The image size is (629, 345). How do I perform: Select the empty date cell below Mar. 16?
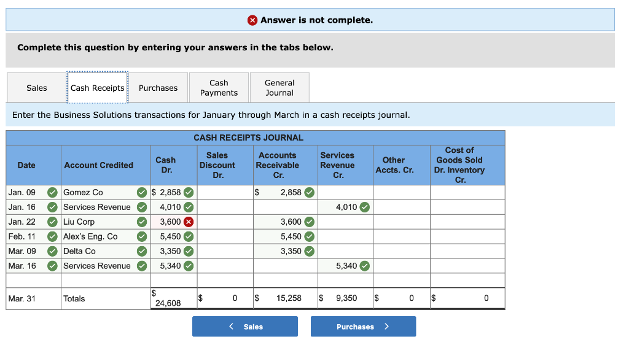(x=33, y=281)
